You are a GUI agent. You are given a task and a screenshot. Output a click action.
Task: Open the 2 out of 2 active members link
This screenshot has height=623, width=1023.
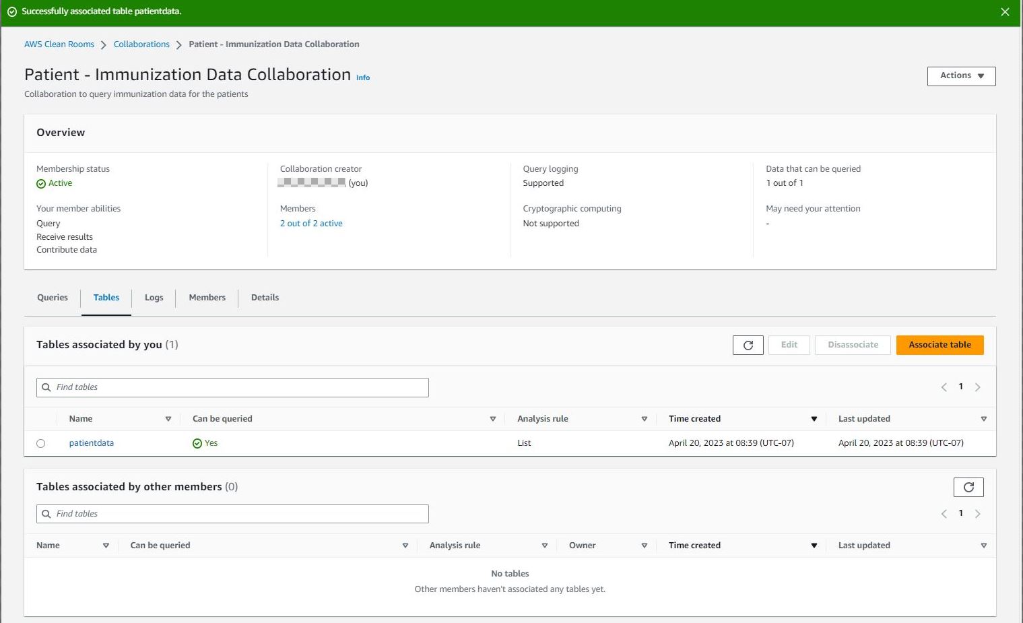click(311, 224)
